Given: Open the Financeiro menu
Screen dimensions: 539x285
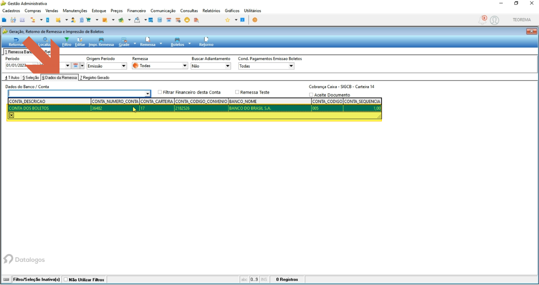Looking at the screenshot, I should tap(137, 11).
